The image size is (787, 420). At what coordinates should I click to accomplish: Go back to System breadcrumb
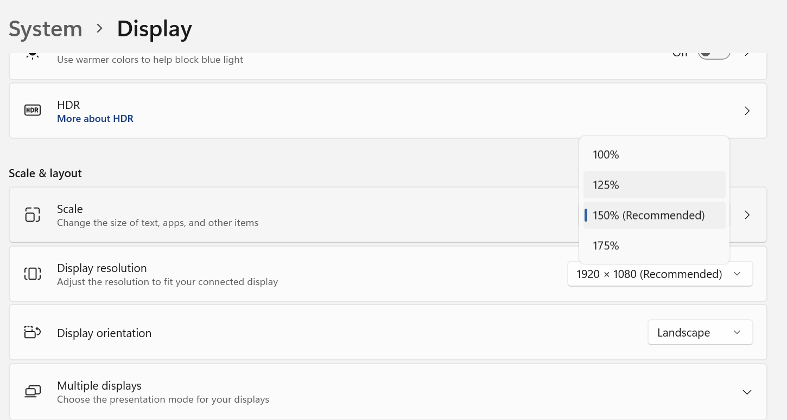pos(46,29)
